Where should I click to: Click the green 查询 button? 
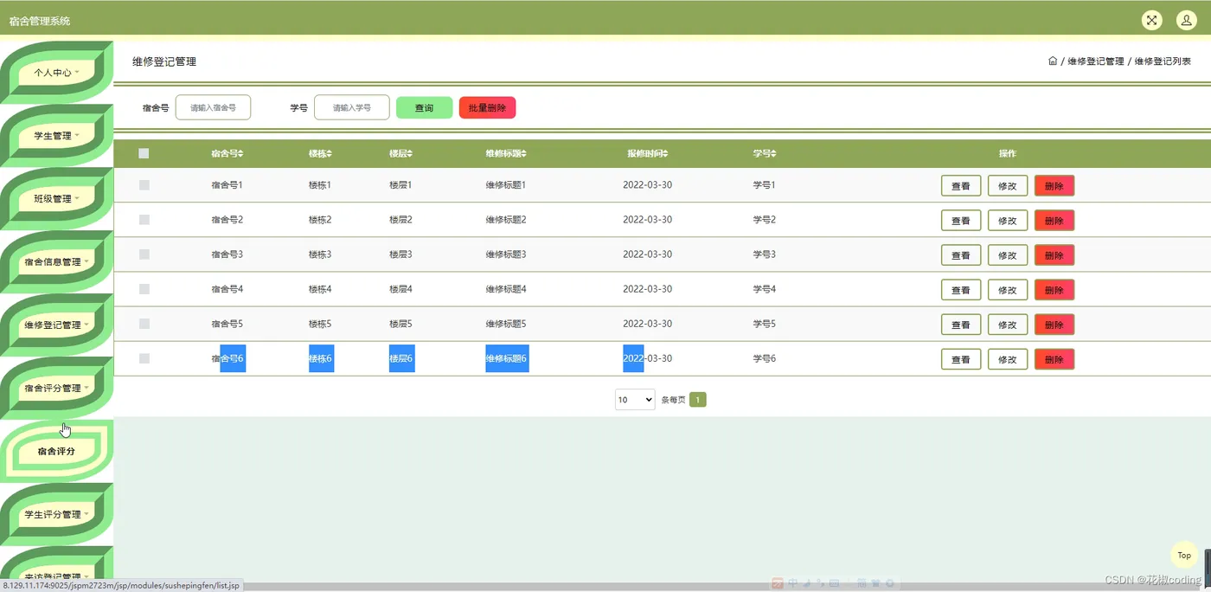(x=424, y=108)
